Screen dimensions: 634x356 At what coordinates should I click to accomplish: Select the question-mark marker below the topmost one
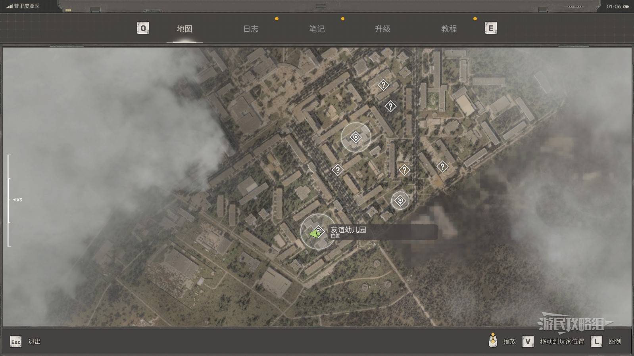391,106
